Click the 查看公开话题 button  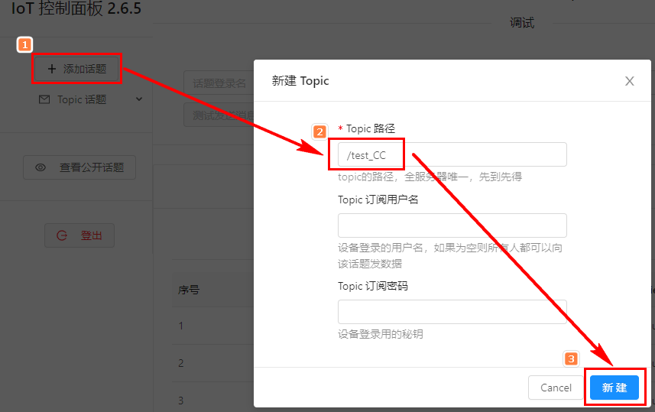79,167
